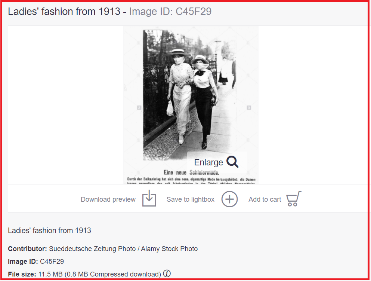Click the Download preview text link

click(x=108, y=199)
